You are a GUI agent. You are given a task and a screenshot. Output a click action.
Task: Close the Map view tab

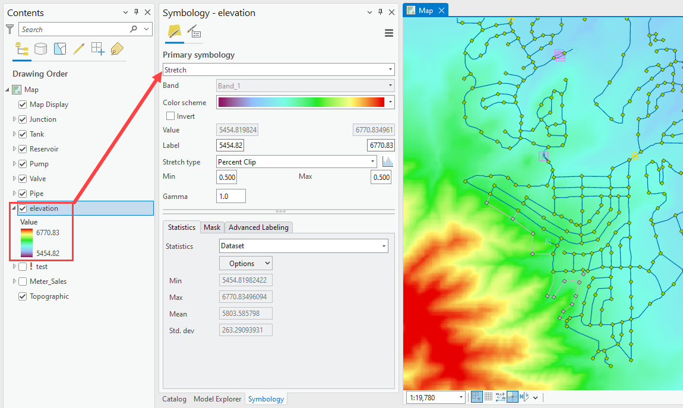[x=441, y=11]
